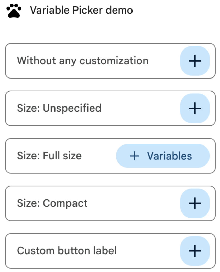Open the variable picker for Size: Compact
Image resolution: width=220 pixels, height=272 pixels.
tap(195, 203)
